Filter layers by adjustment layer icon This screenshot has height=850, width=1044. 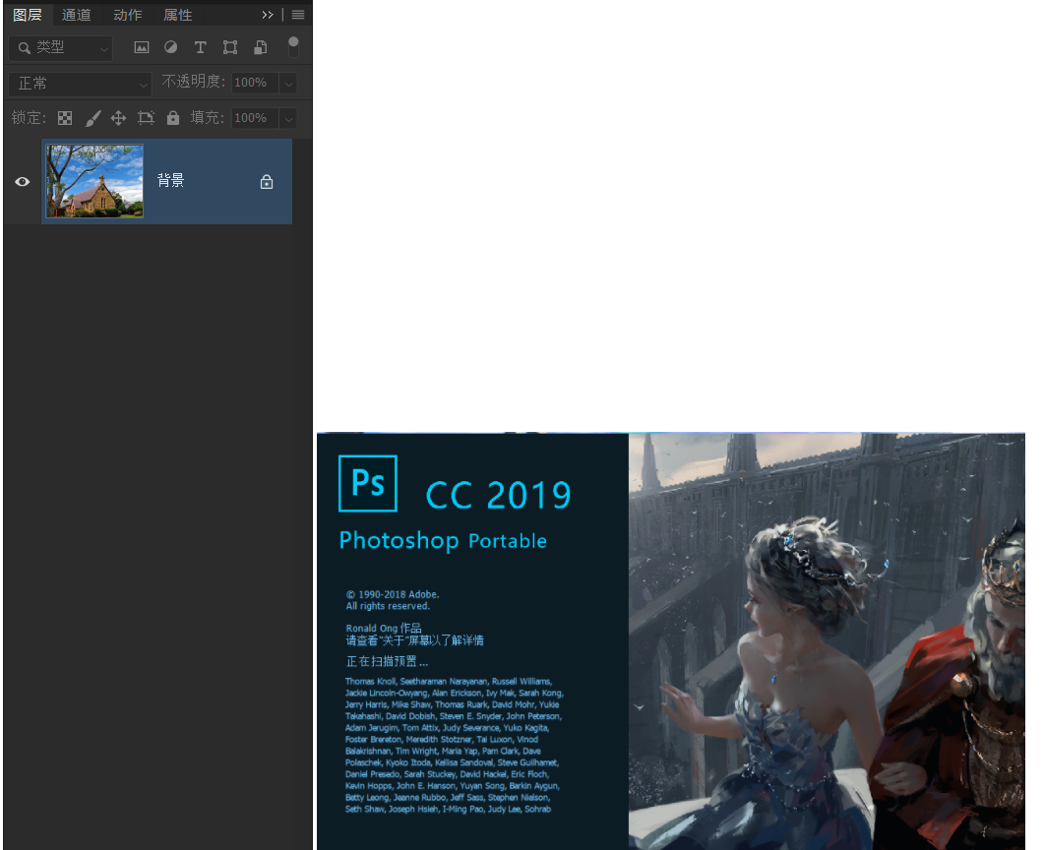tap(171, 47)
